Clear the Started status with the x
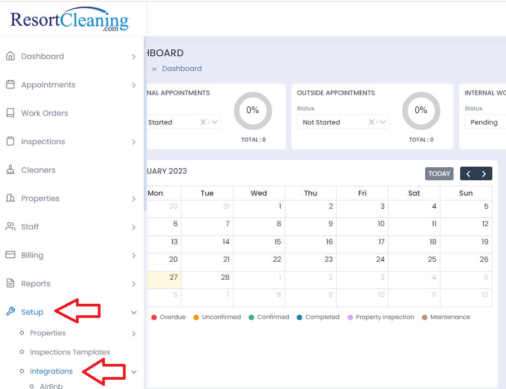The width and height of the screenshot is (506, 389). pos(203,121)
